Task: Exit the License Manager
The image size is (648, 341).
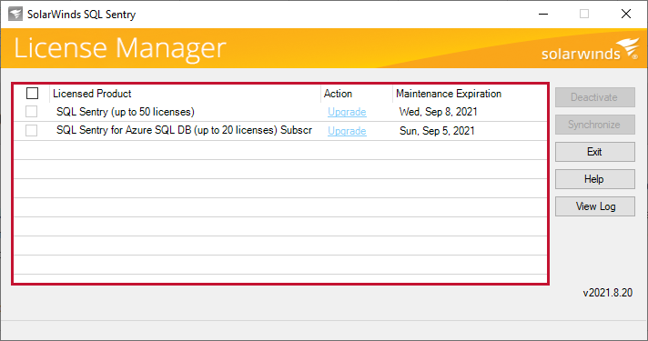Action: point(594,152)
